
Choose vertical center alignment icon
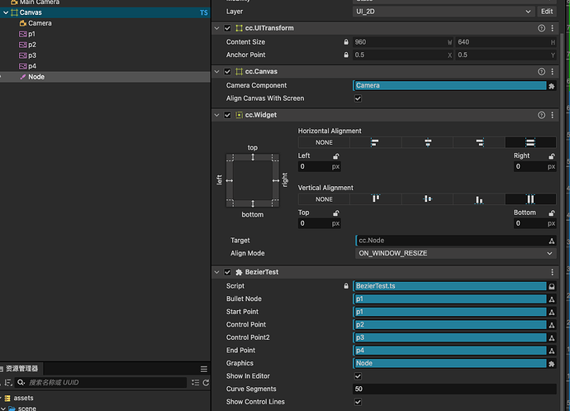coord(428,199)
